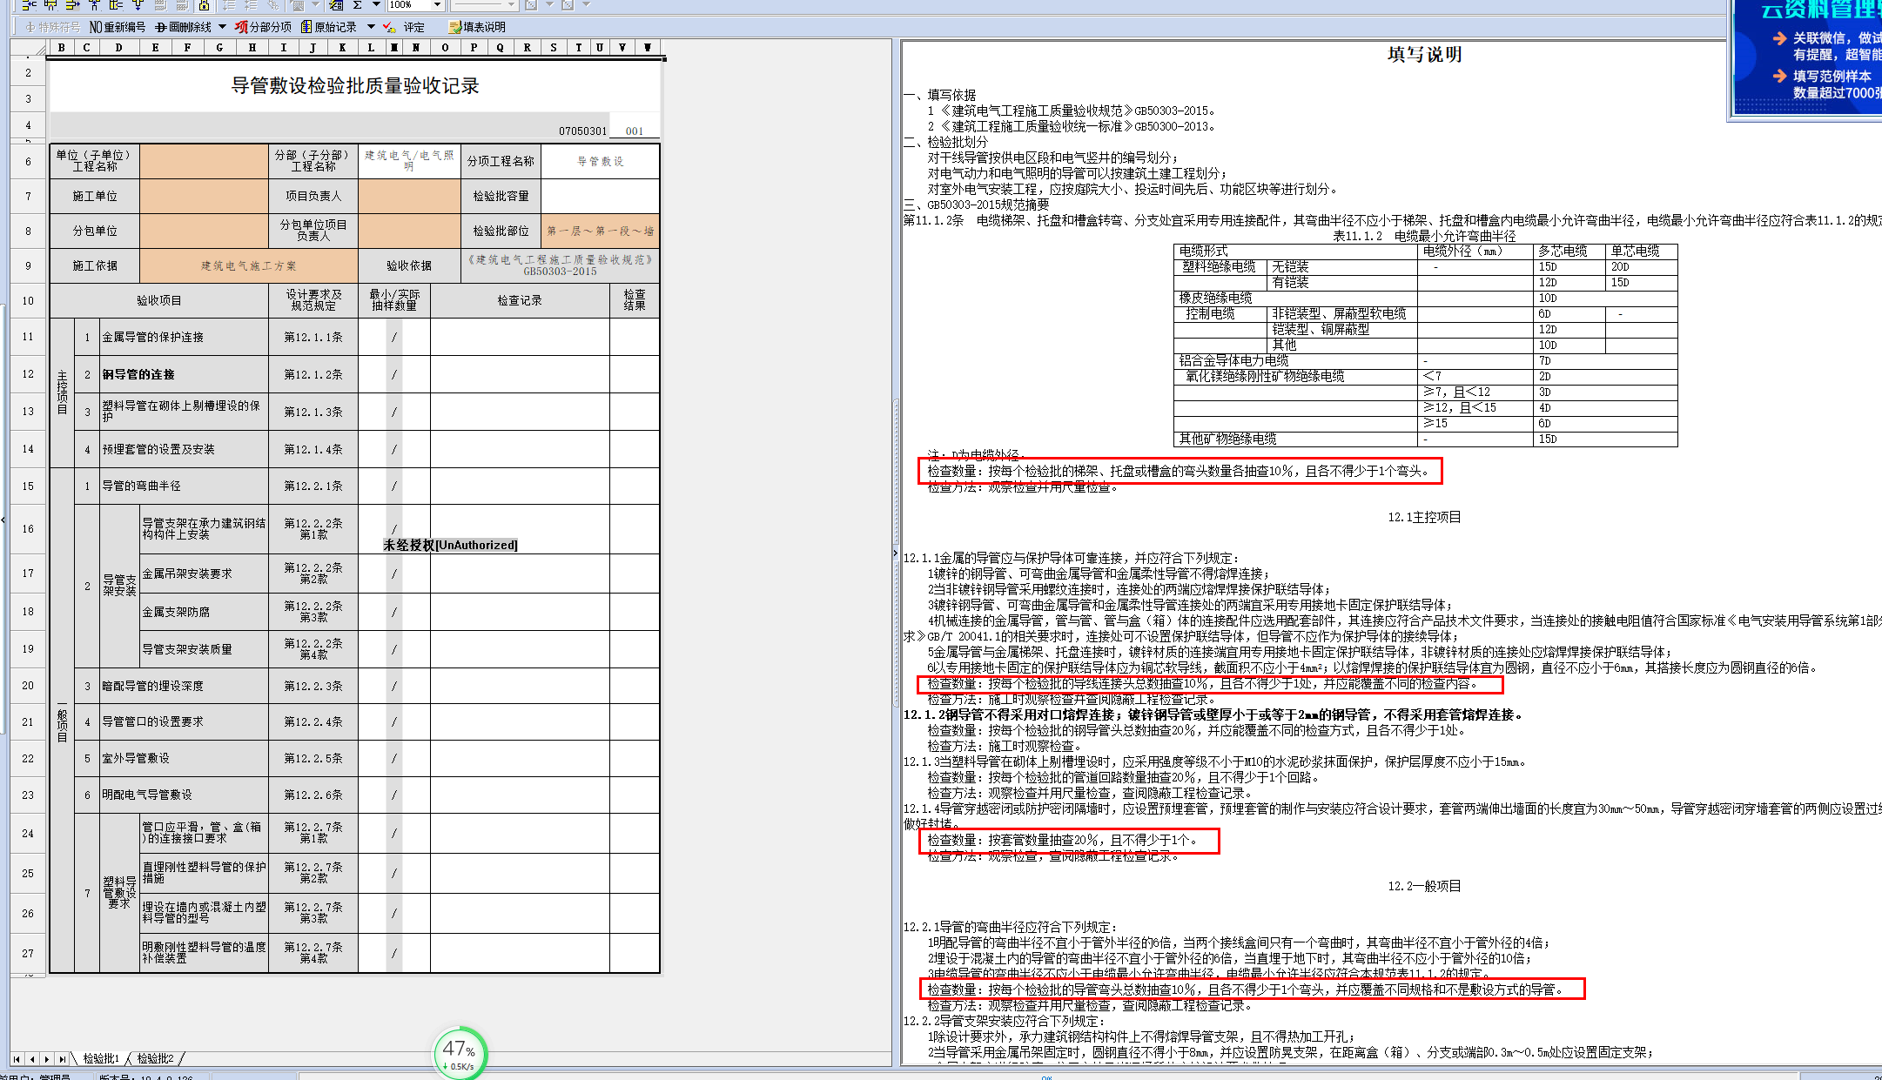Click the 12.2一般项目 heading in instructions

1424,887
